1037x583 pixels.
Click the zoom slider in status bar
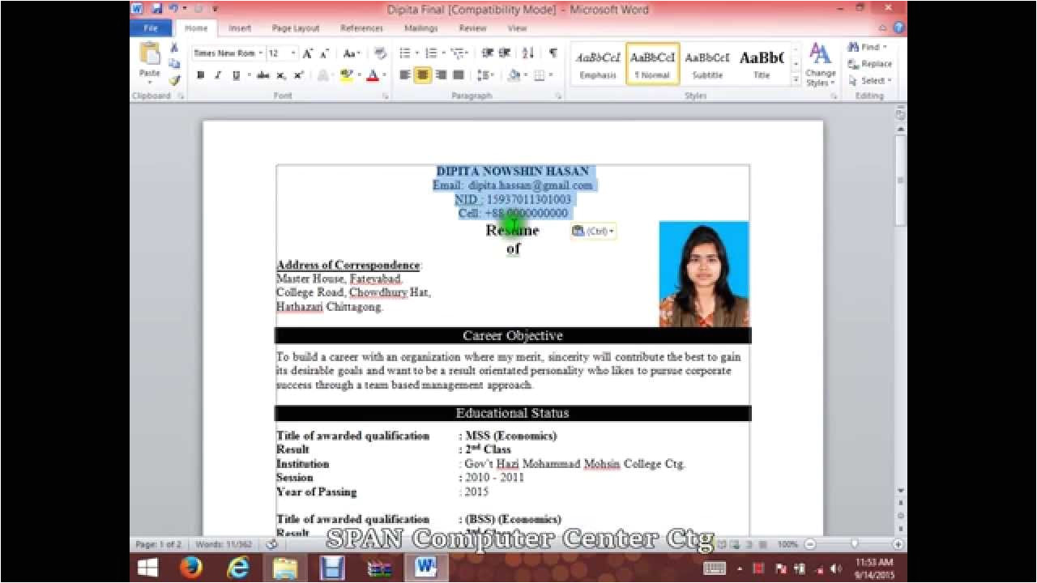point(855,544)
